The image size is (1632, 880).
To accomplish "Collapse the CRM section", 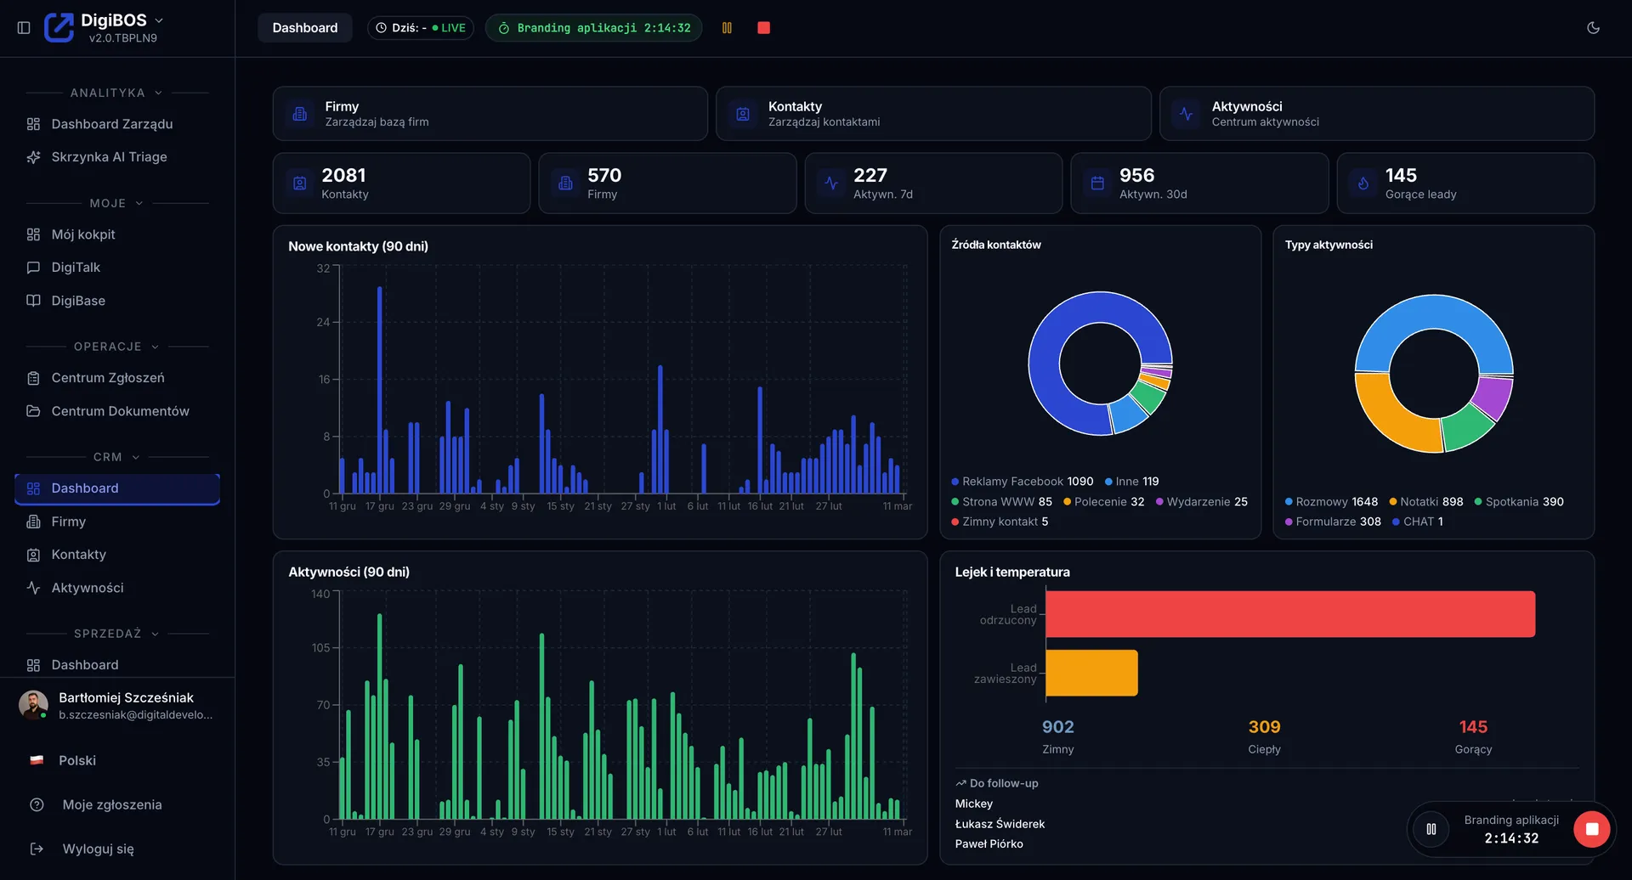I will click(135, 457).
